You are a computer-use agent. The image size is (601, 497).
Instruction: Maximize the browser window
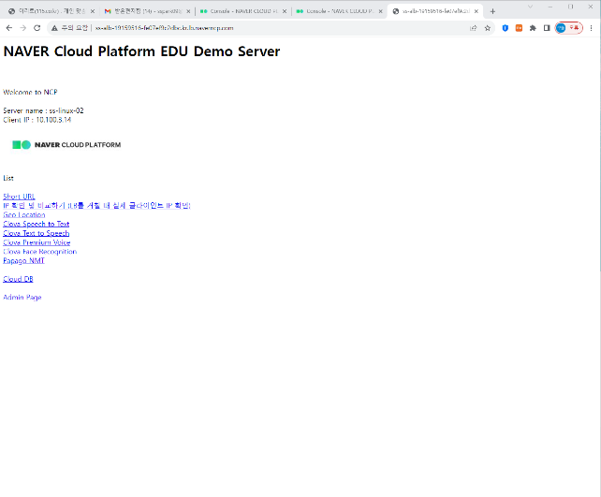571,7
